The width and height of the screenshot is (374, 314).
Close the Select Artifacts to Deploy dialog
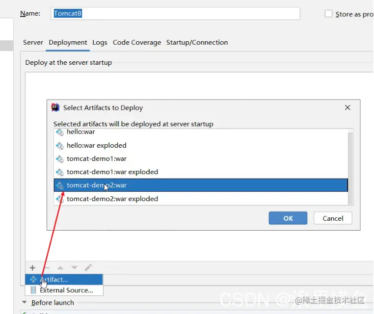click(x=347, y=107)
